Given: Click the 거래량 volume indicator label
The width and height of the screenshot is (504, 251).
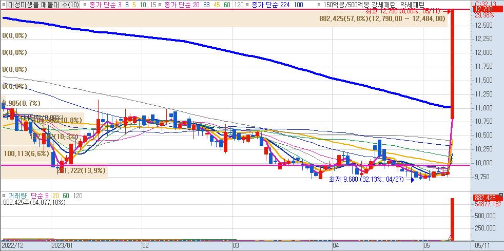Looking at the screenshot, I should [x=17, y=196].
